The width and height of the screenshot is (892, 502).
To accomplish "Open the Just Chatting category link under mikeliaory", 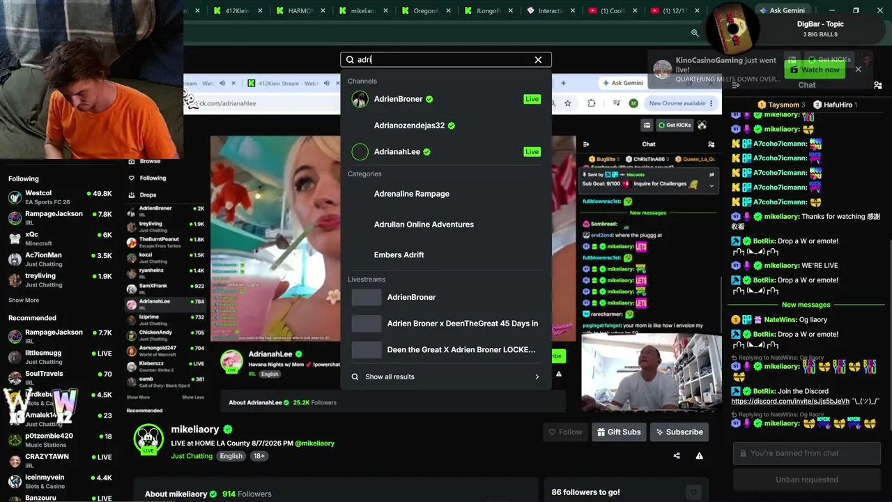I will coord(192,456).
